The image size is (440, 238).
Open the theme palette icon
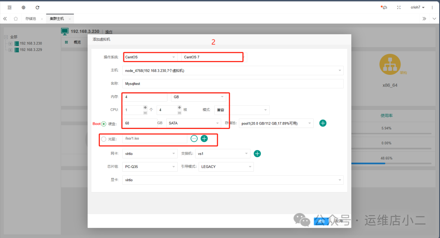pos(384,7)
